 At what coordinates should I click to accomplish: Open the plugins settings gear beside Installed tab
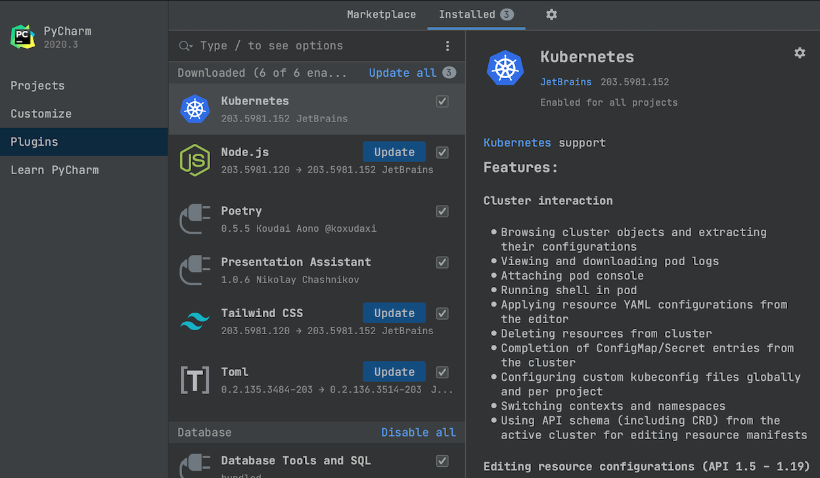tap(551, 14)
